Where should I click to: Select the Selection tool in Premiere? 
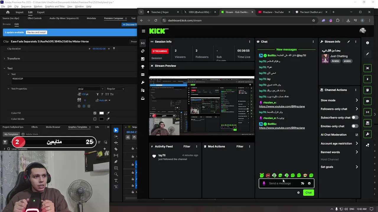click(x=116, y=130)
